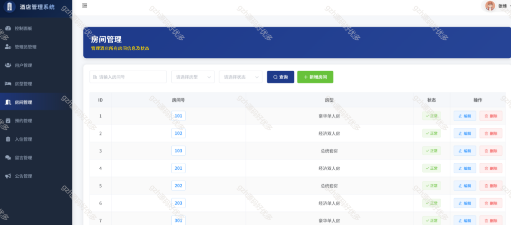Screen dimensions: 511x225
Task: Click the door icon for 房间管理
Action: coord(8,103)
